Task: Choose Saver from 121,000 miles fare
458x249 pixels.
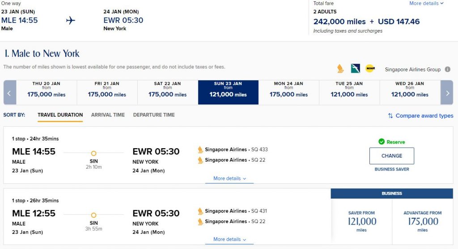Action: [x=361, y=221]
